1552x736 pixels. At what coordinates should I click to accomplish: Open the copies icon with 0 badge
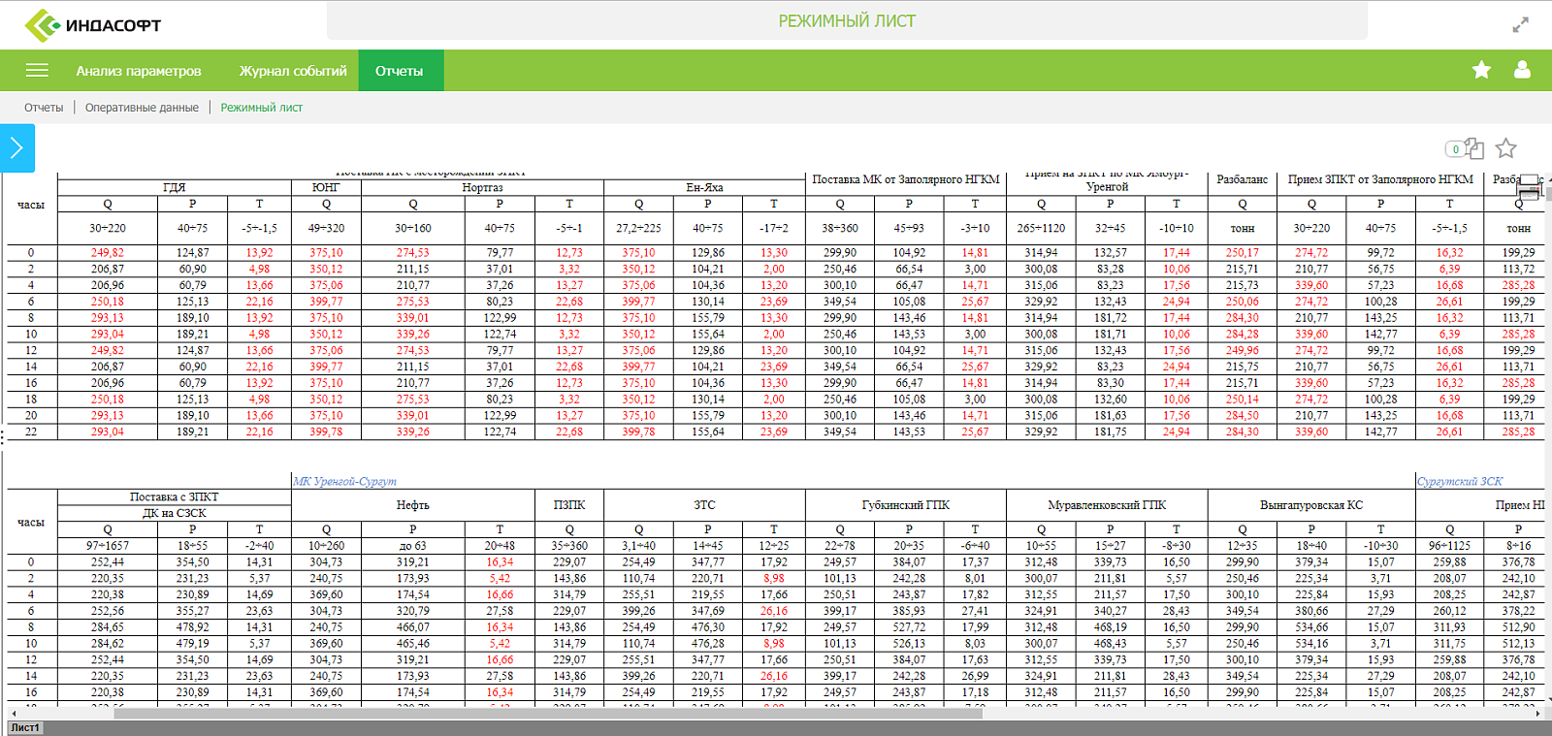click(x=1465, y=148)
